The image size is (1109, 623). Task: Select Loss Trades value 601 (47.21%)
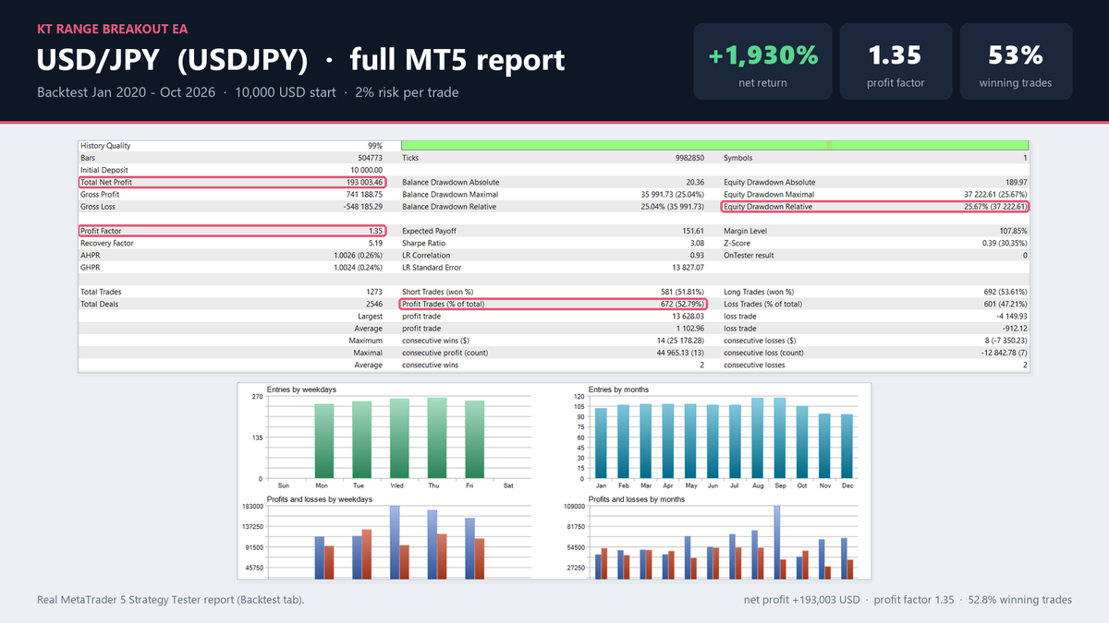point(1003,304)
